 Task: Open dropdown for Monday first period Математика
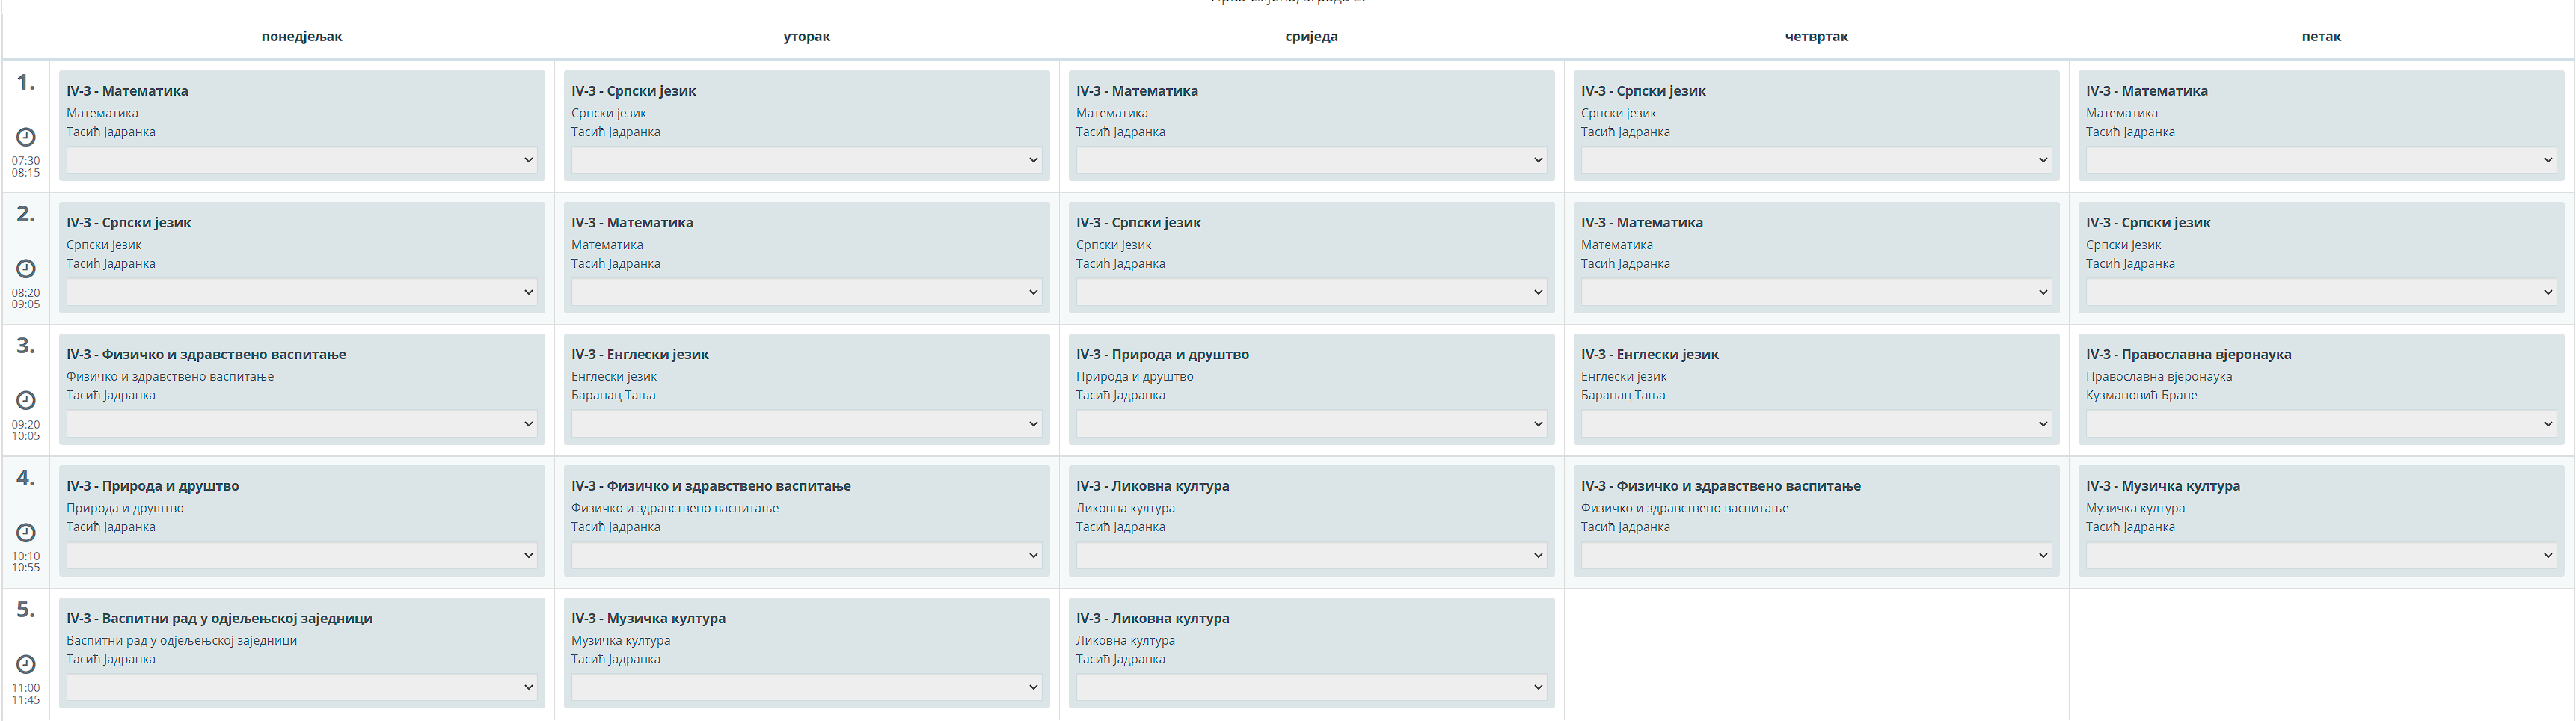click(301, 160)
